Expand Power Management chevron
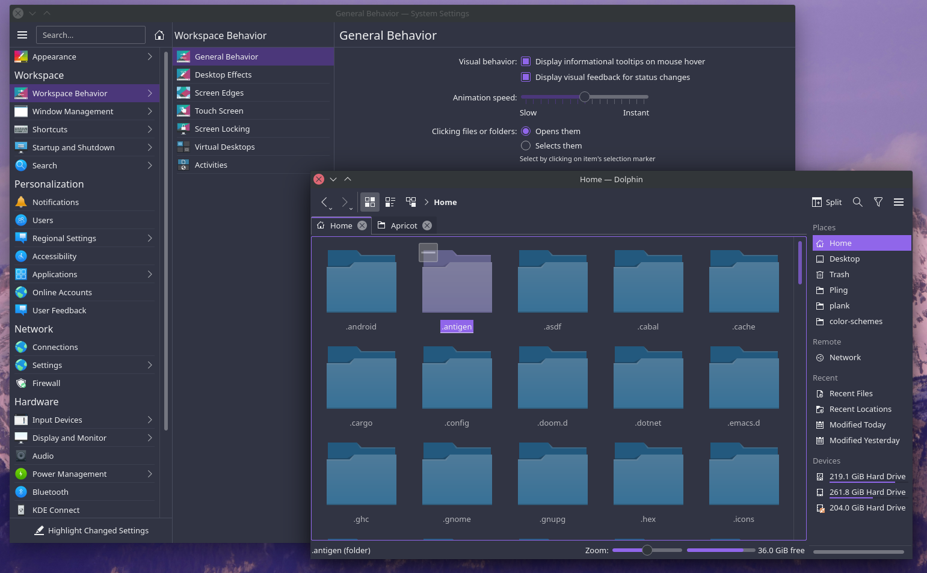 pos(150,474)
